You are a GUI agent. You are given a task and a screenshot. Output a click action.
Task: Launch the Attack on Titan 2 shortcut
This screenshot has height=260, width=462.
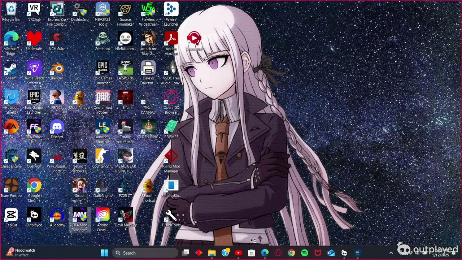click(x=148, y=44)
